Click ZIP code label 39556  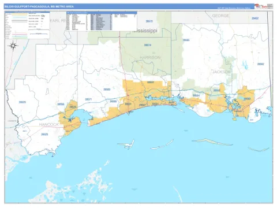(61, 104)
